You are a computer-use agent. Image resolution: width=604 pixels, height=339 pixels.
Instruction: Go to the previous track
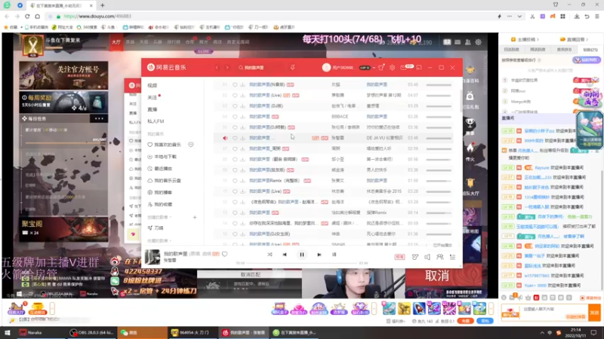(285, 255)
